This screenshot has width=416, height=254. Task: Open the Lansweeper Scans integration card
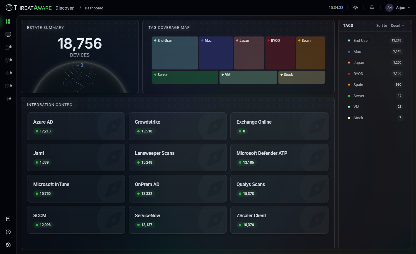tap(178, 157)
